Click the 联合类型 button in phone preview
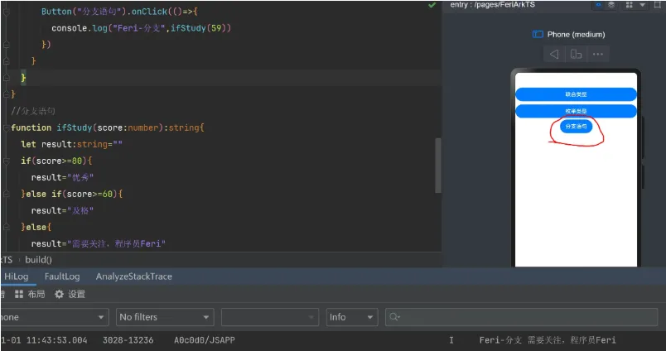Image resolution: width=666 pixels, height=351 pixels. pyautogui.click(x=576, y=94)
